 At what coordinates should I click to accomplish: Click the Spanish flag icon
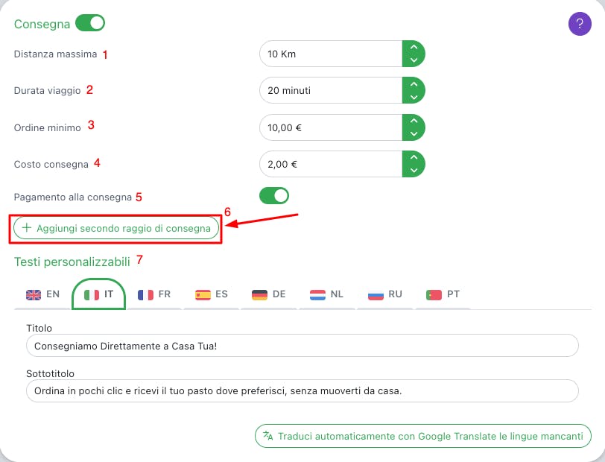pos(203,295)
